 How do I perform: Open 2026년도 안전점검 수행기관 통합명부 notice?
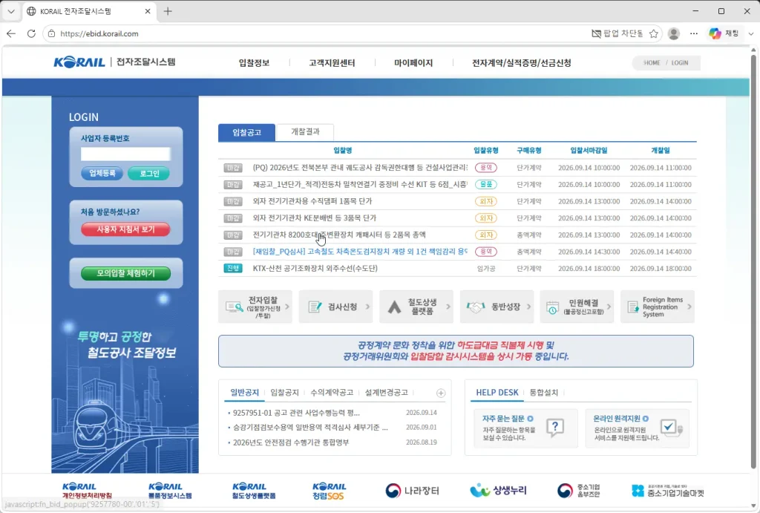tap(291, 442)
